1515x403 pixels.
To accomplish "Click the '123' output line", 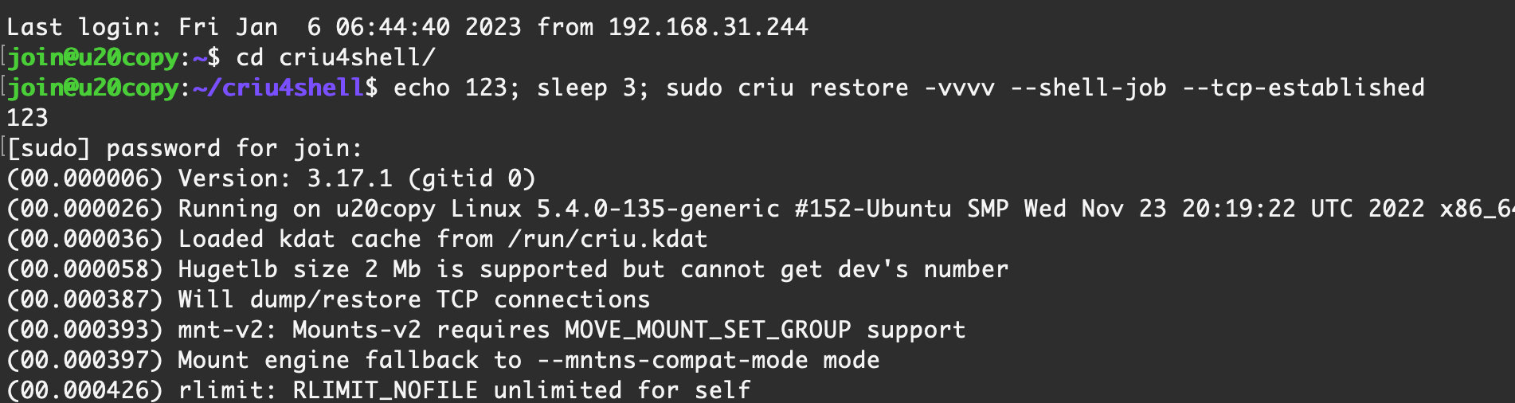I will (x=27, y=118).
